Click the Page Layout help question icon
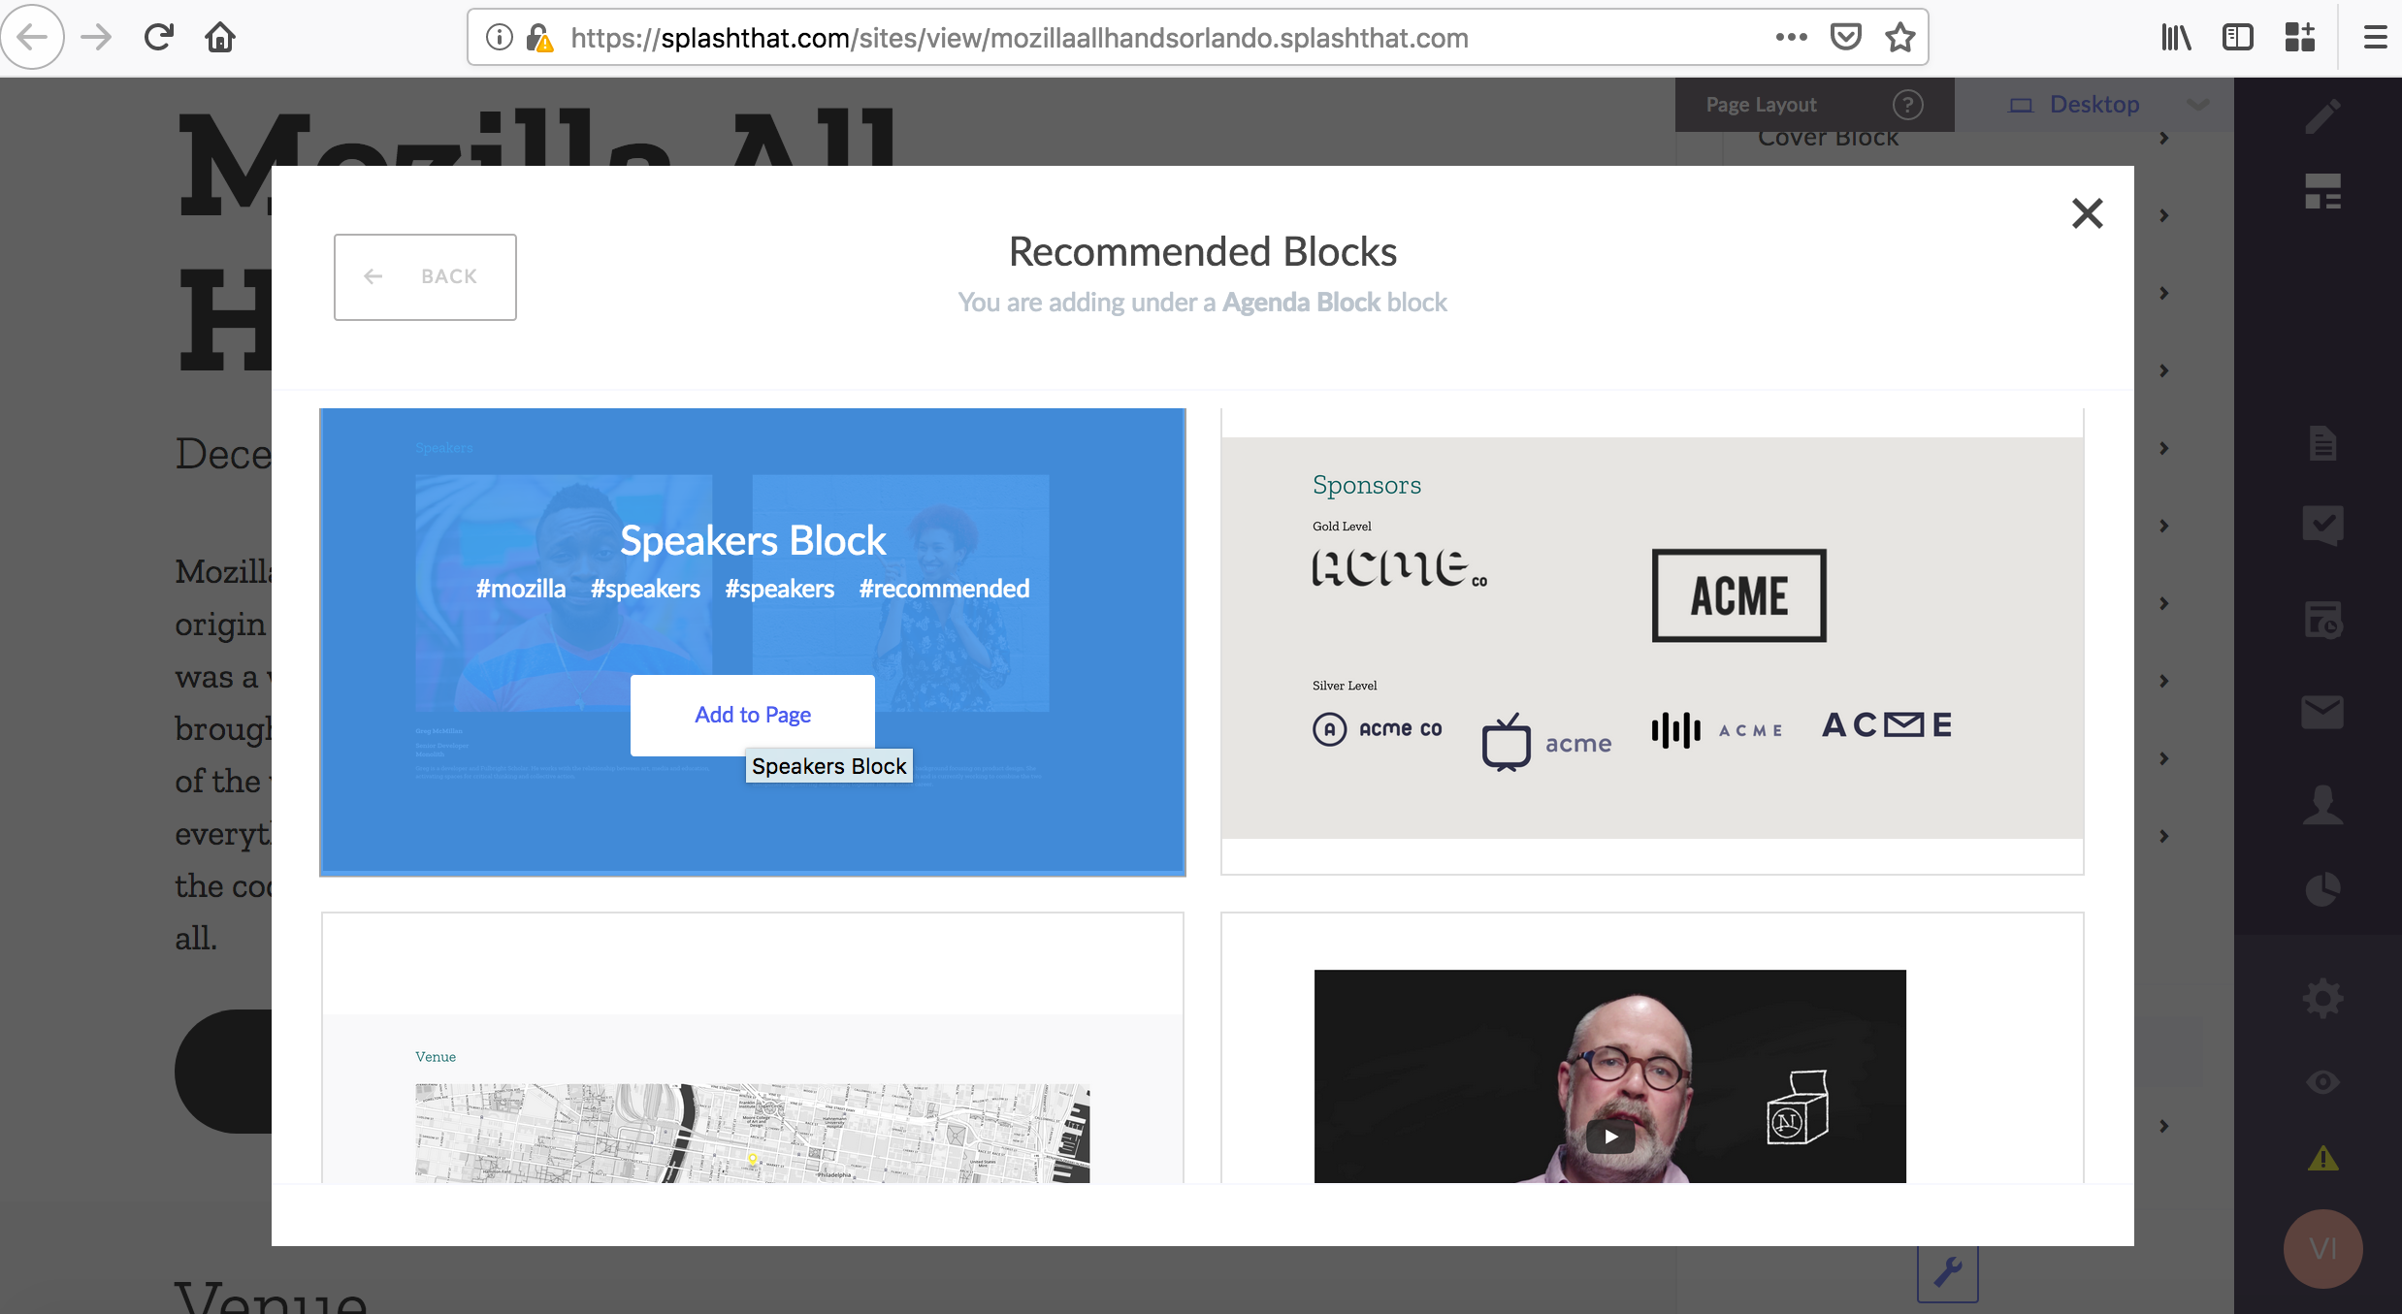Screen dimensions: 2402x1314 click(x=1908, y=105)
